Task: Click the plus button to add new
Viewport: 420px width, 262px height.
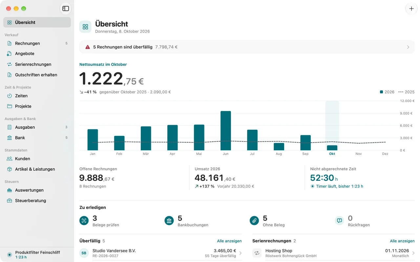Action: (x=411, y=9)
